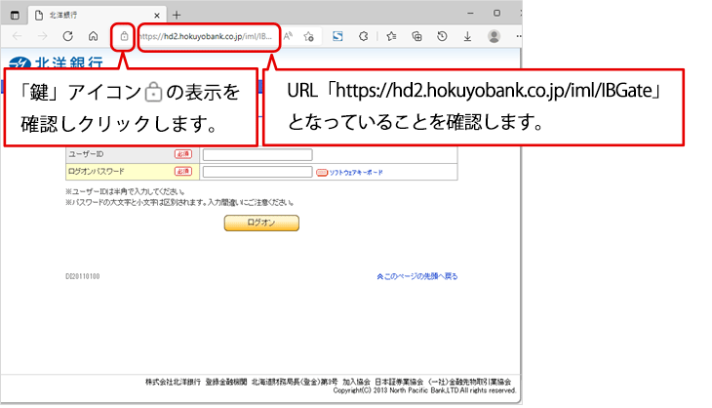Open the Favorites list icon
This screenshot has width=712, height=408.
[x=391, y=36]
